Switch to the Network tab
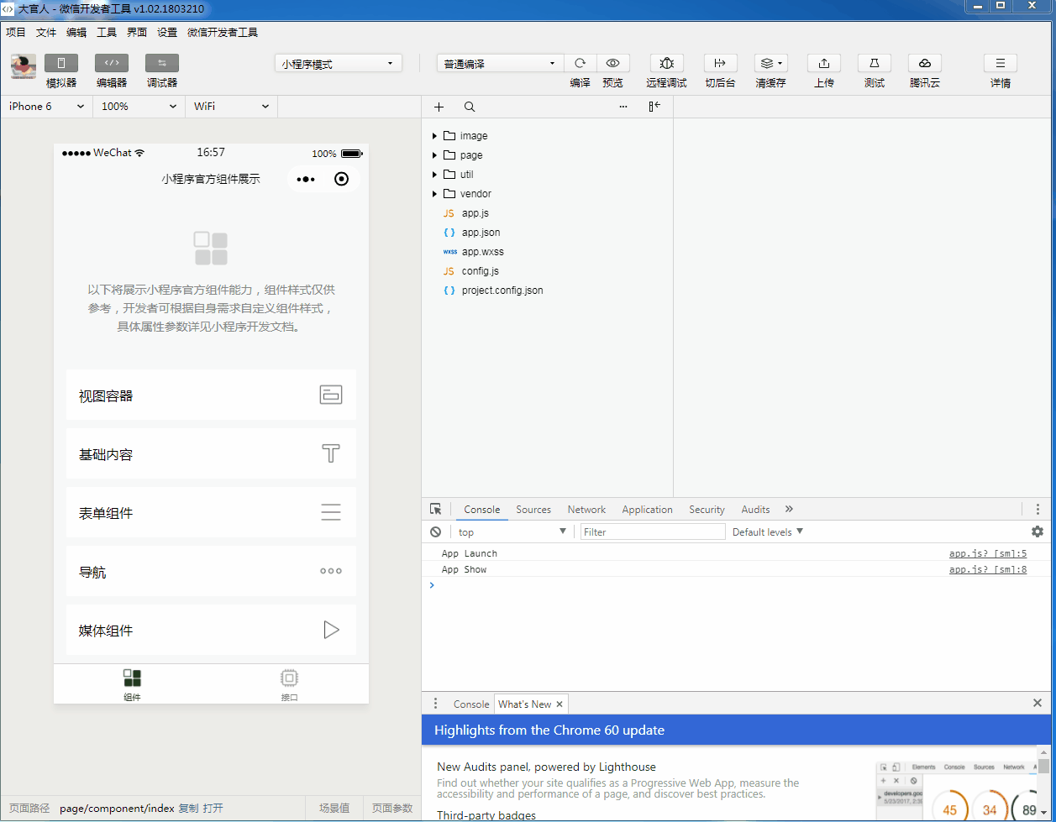Image resolution: width=1056 pixels, height=822 pixels. coord(586,510)
